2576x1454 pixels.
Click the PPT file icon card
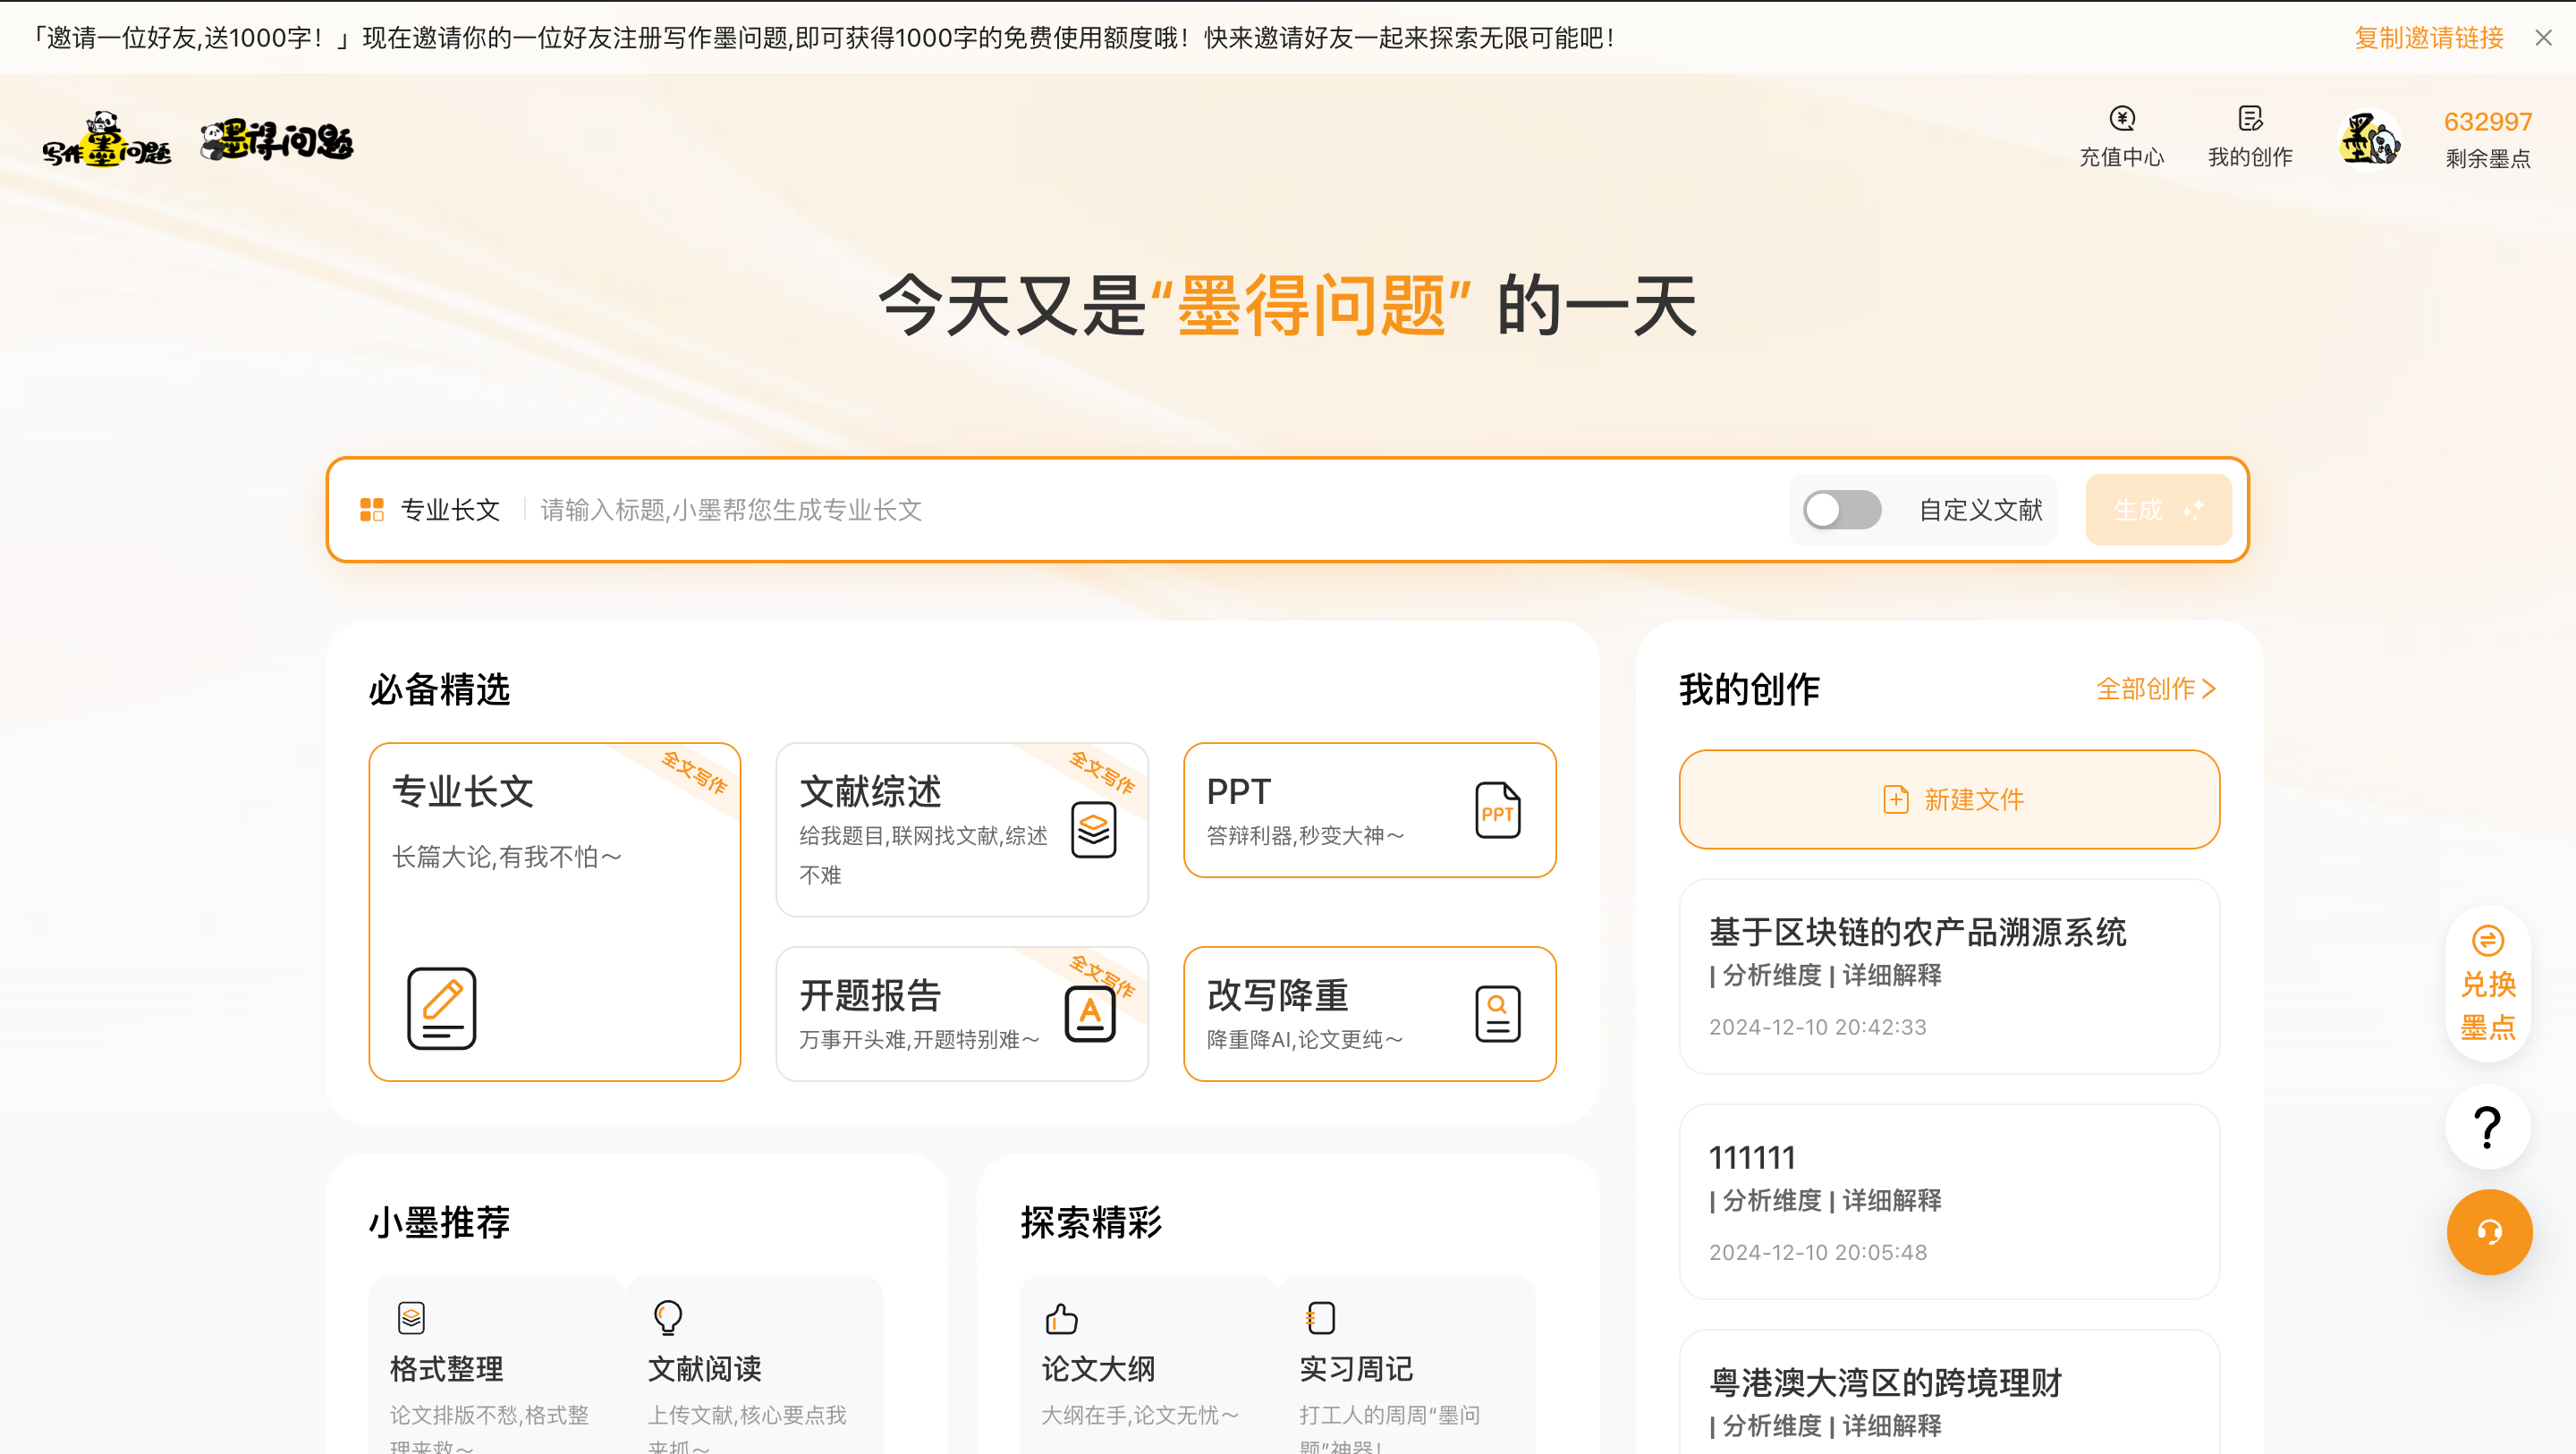coord(1497,809)
